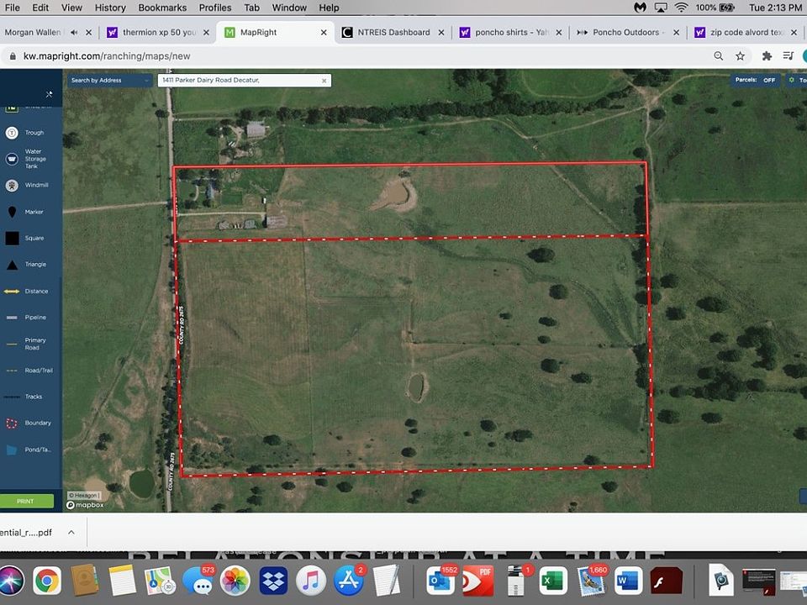Image resolution: width=807 pixels, height=605 pixels.
Task: Unpin the sidebar with pin icon
Action: click(x=49, y=94)
